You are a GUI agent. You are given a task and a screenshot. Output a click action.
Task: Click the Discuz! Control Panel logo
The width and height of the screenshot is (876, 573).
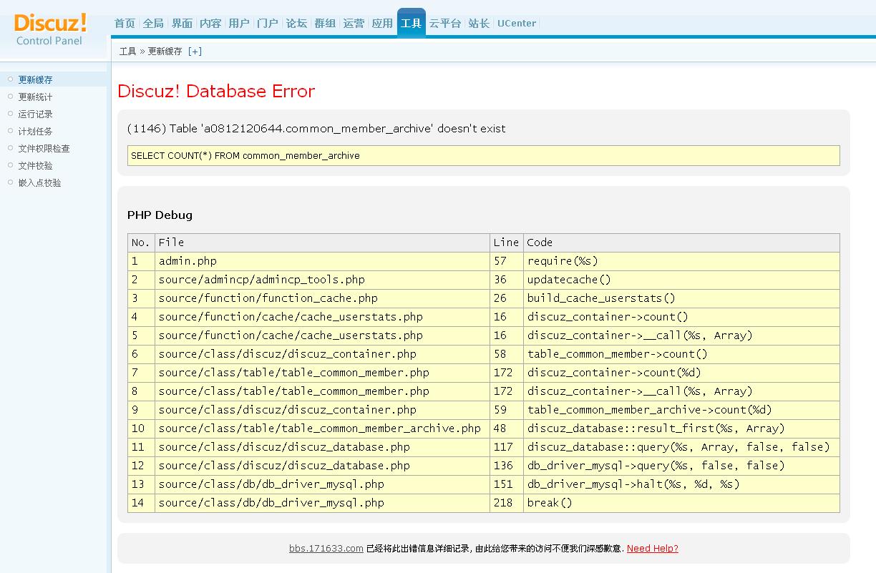(x=50, y=29)
